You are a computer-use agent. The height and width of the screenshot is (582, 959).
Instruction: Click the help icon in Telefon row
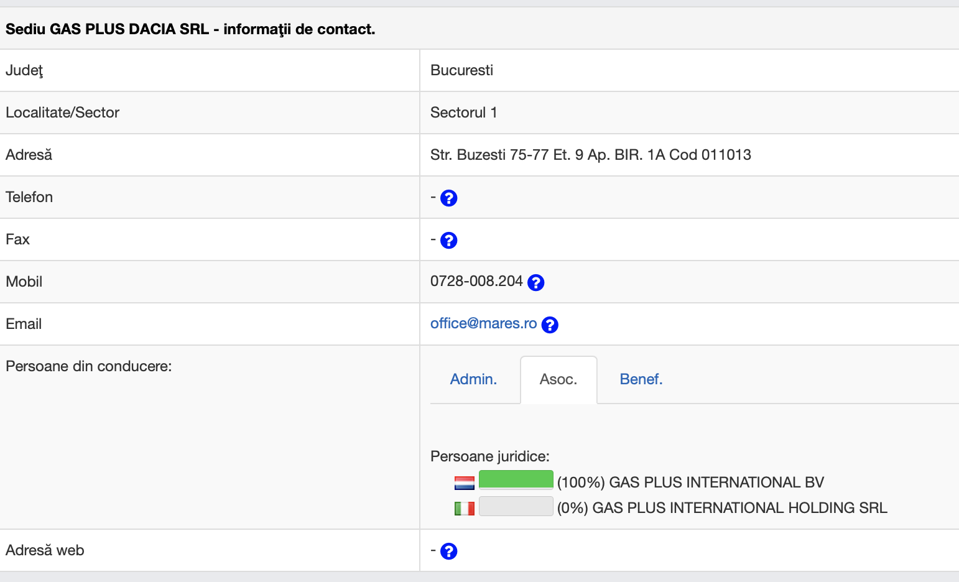coord(448,198)
